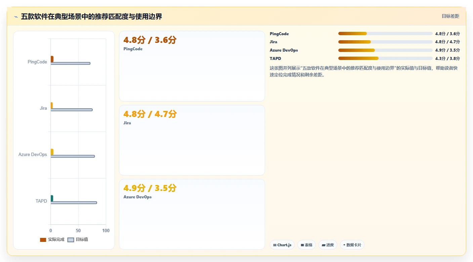This screenshot has height=262, width=473.
Task: Click the chart description paragraph
Action: (x=364, y=71)
